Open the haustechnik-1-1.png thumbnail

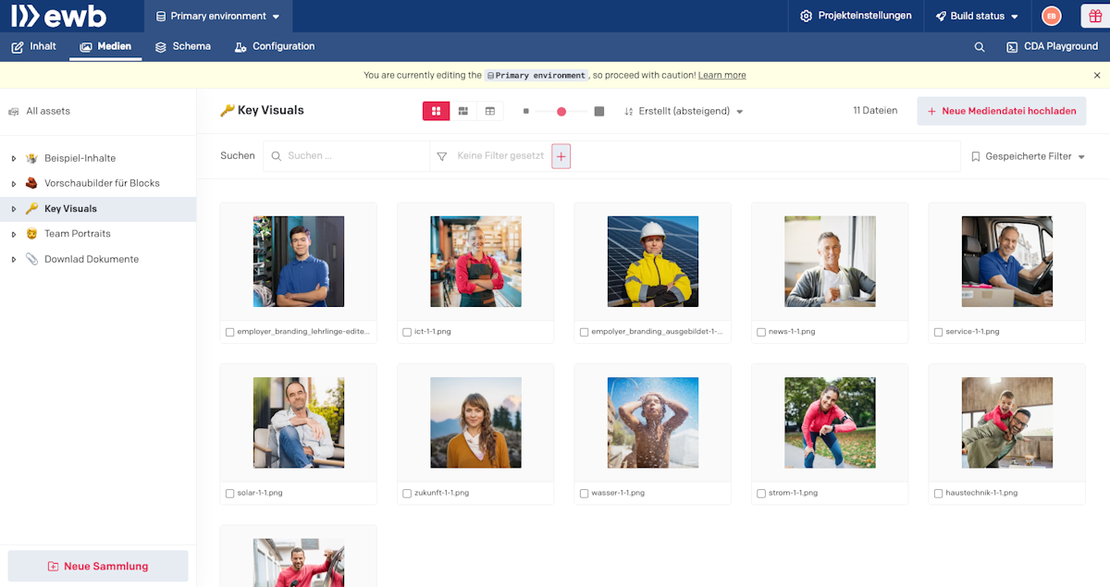(1007, 422)
